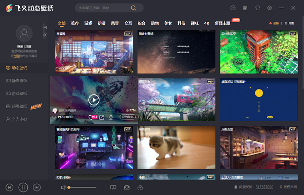Skip to the next wallpaper
304x195 pixels.
36,187
